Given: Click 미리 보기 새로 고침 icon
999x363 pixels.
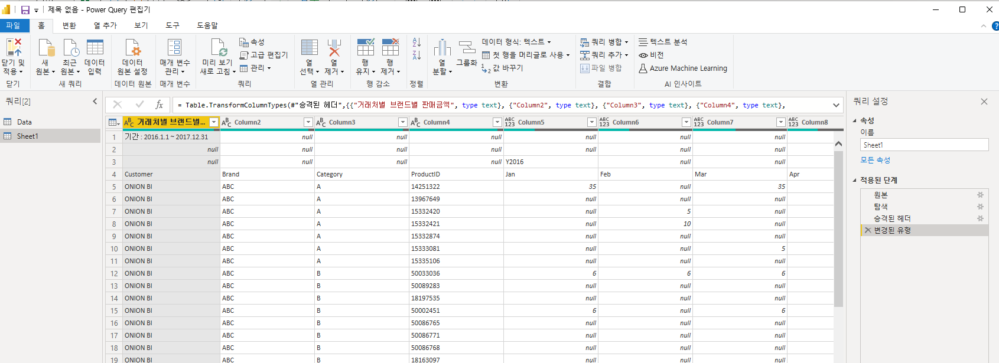Looking at the screenshot, I should coord(219,47).
